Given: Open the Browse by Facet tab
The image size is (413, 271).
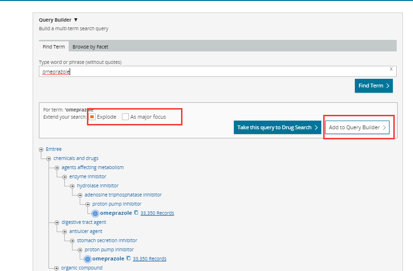Looking at the screenshot, I should pyautogui.click(x=90, y=47).
